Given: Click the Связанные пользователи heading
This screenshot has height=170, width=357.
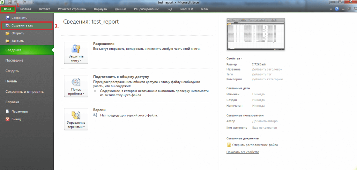Looking at the screenshot, I should pyautogui.click(x=245, y=115).
